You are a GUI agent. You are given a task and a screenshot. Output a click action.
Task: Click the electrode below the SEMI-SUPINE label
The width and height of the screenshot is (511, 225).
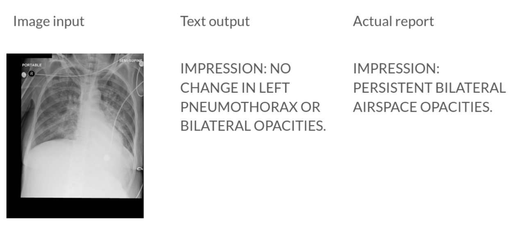(141, 65)
